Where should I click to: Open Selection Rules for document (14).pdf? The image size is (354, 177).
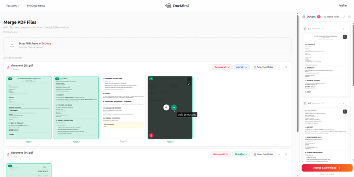[263, 155]
